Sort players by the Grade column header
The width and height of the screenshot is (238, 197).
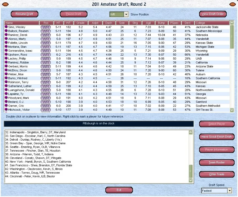(x=80, y=23)
